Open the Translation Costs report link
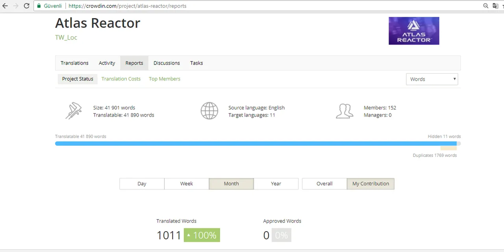 121,79
